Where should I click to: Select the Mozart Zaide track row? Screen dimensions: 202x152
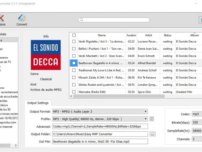click(x=101, y=78)
